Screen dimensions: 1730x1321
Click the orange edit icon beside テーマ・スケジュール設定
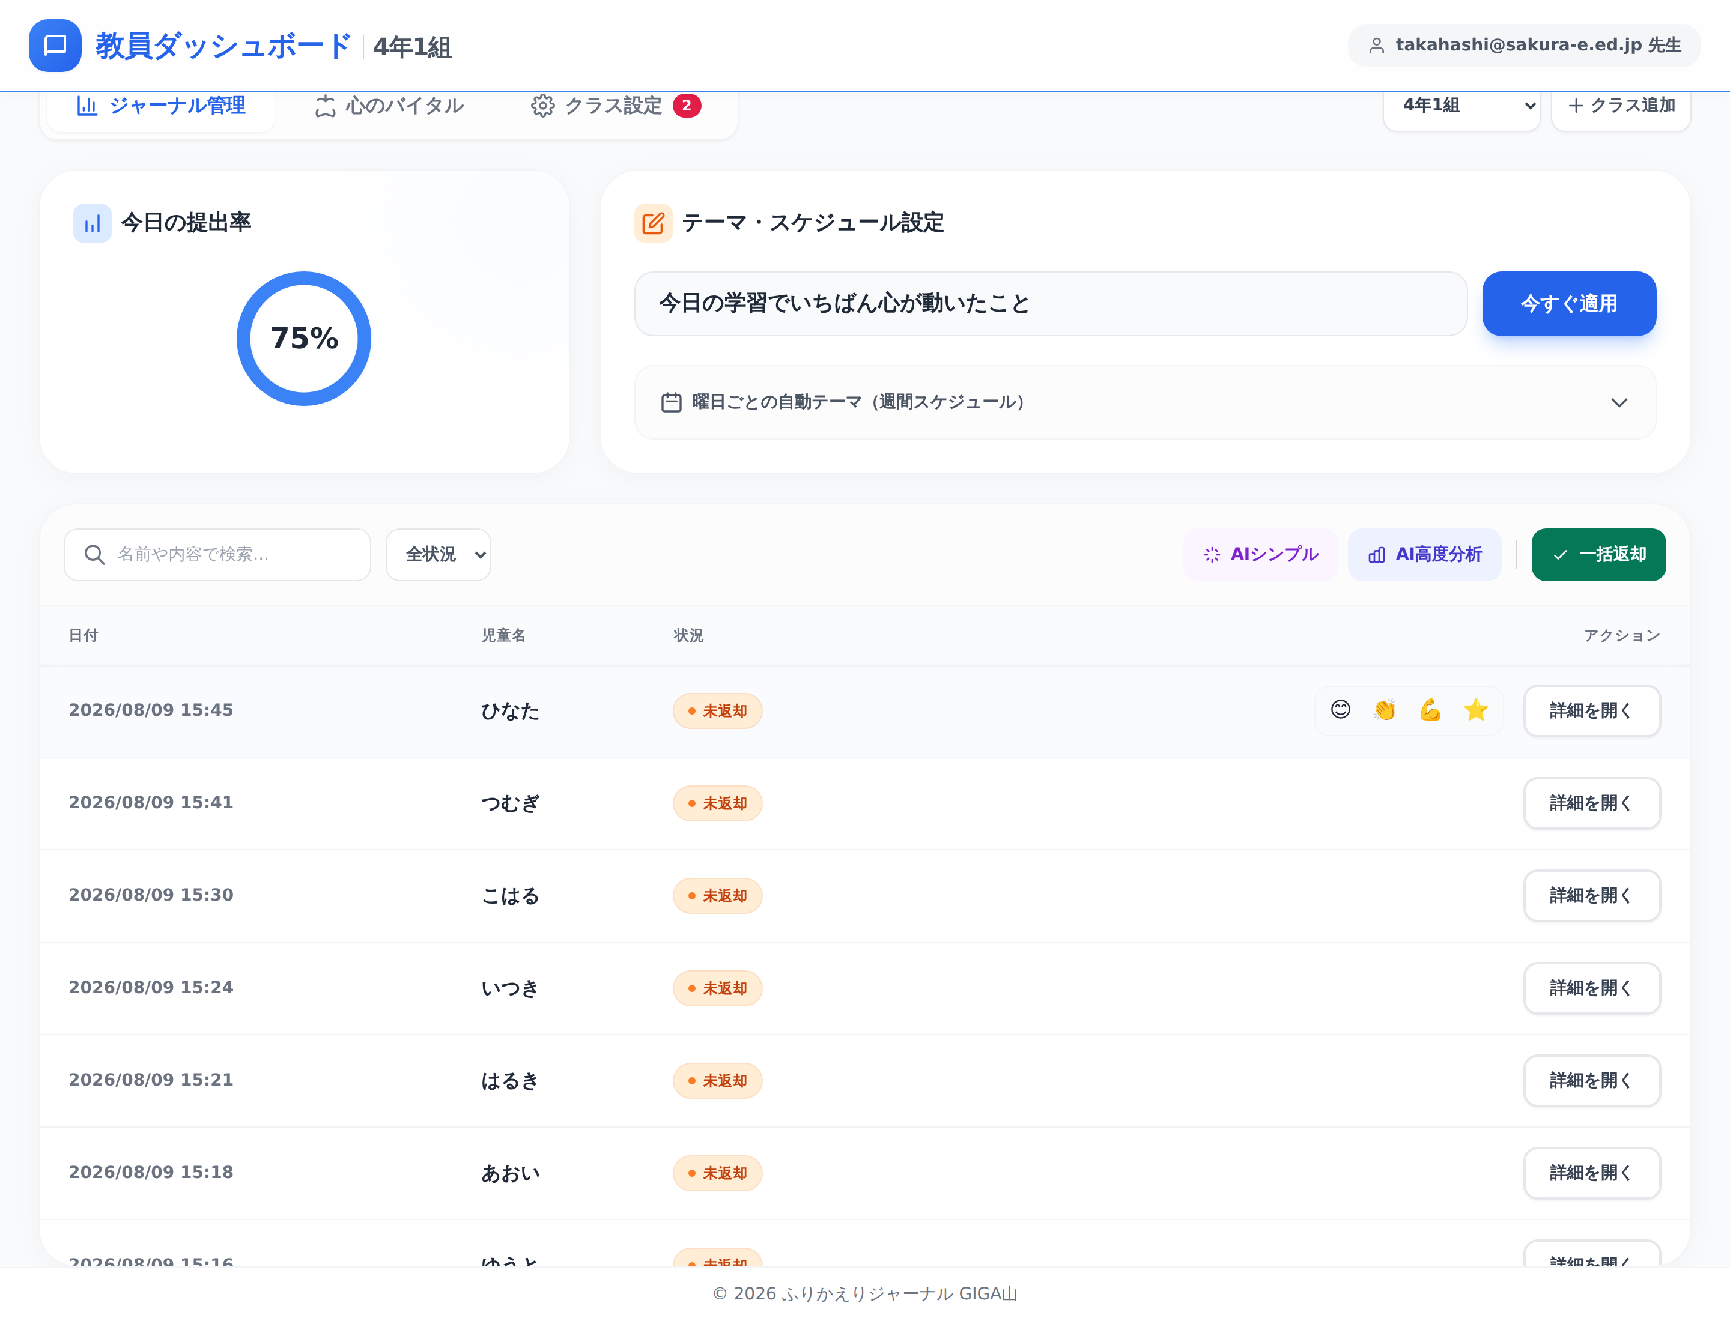point(653,223)
